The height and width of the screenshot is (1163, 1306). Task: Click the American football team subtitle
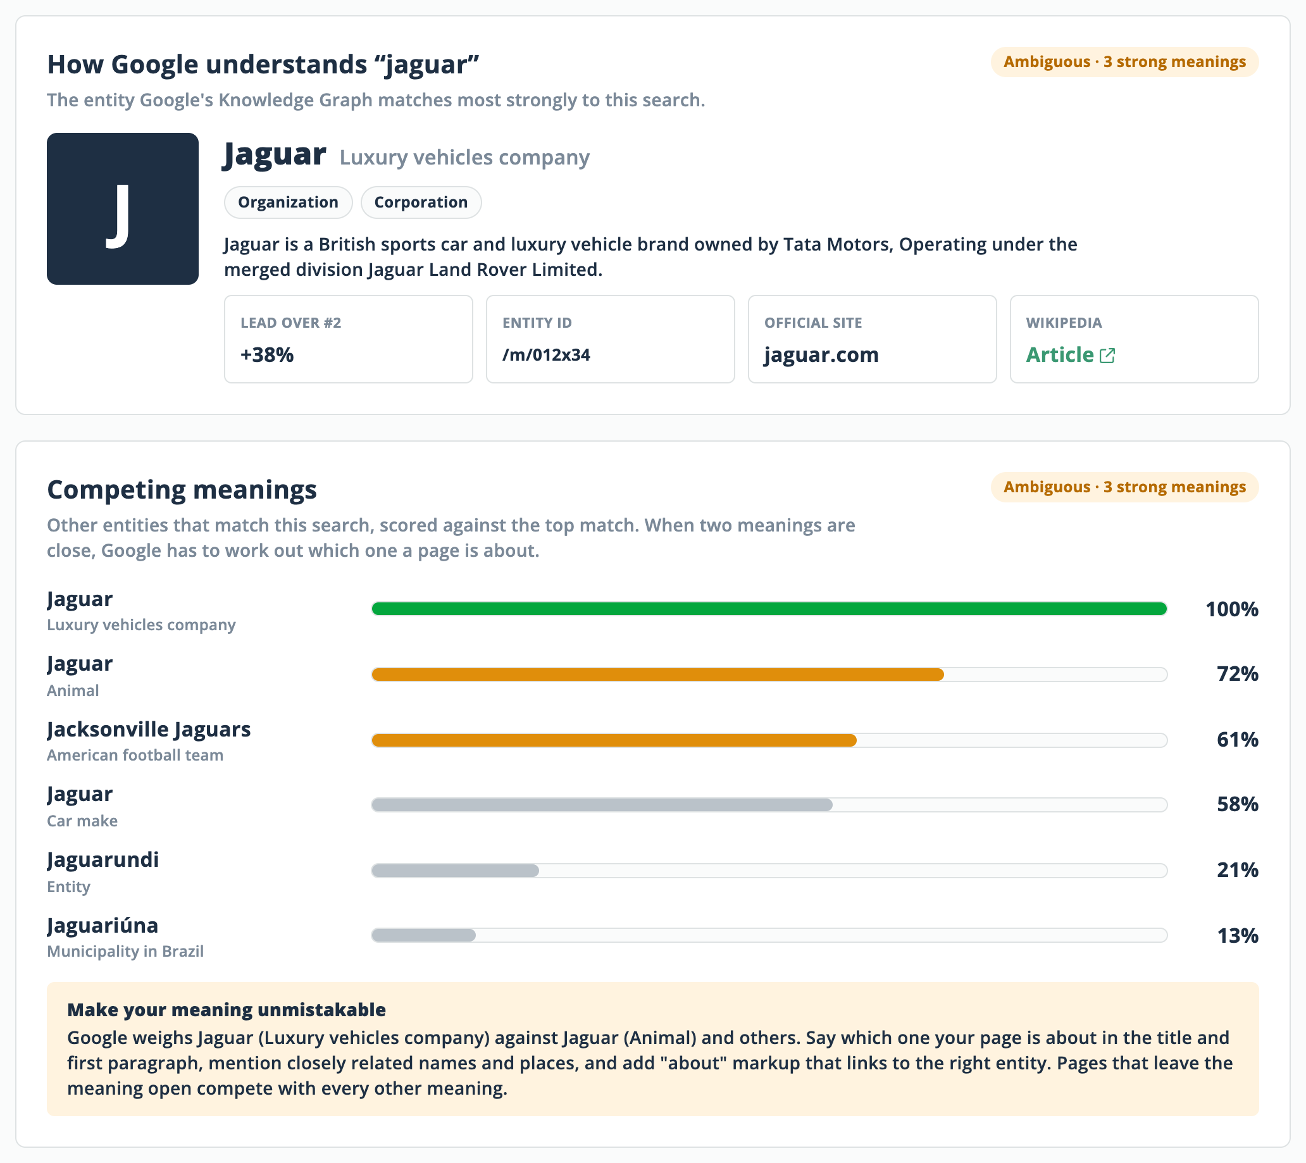click(135, 756)
